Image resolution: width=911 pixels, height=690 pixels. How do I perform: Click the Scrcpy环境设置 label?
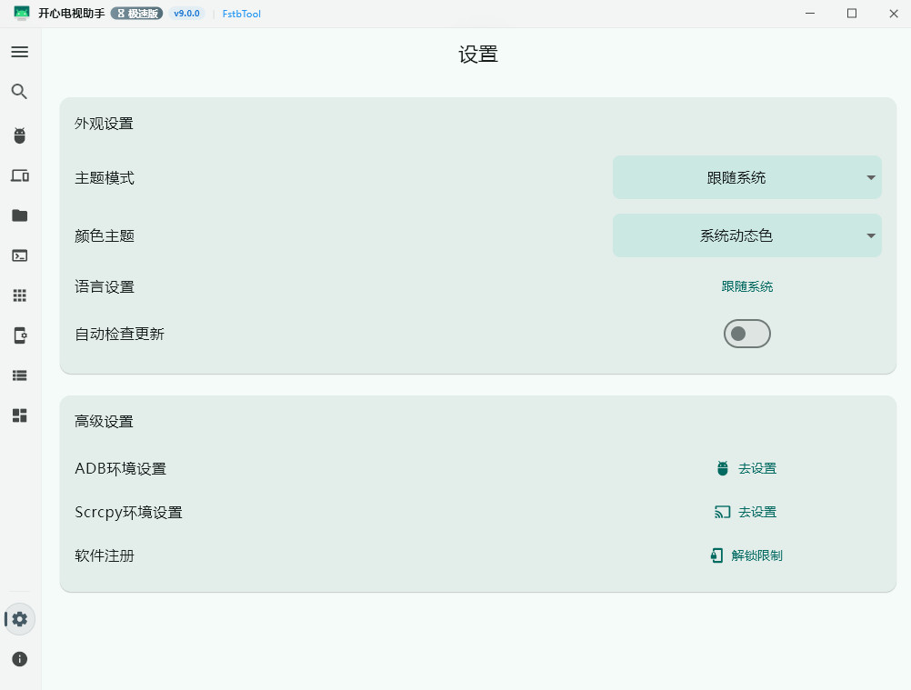pyautogui.click(x=128, y=513)
